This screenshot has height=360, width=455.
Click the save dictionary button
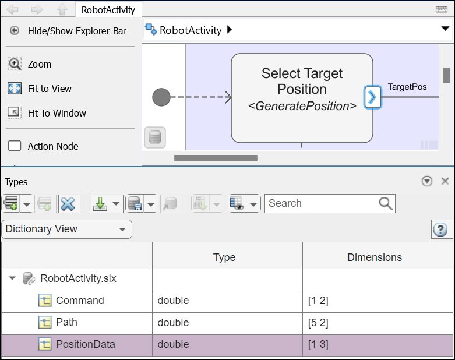pyautogui.click(x=135, y=204)
